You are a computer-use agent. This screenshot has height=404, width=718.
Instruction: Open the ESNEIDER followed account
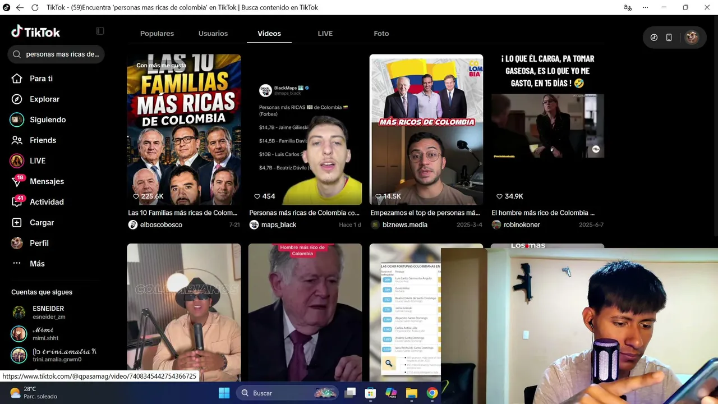point(48,312)
